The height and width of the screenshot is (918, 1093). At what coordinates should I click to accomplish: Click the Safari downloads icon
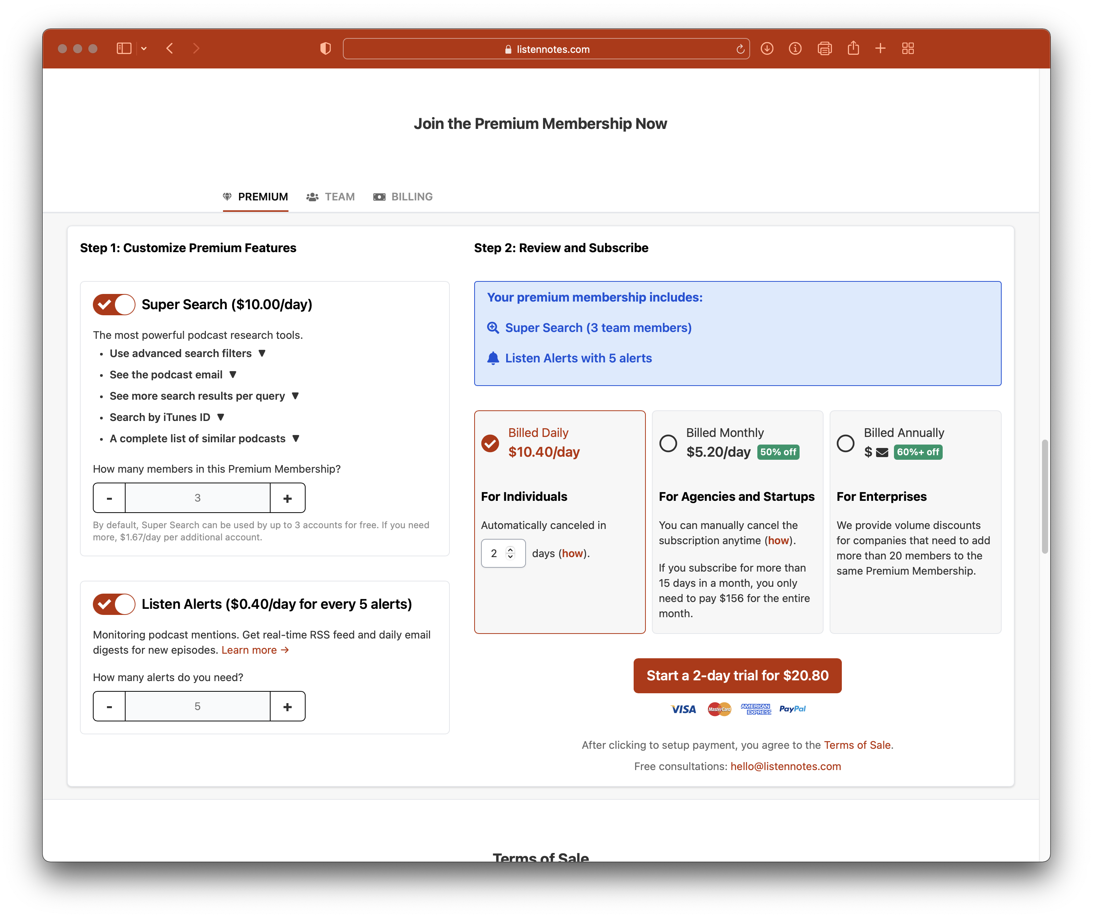(x=766, y=48)
